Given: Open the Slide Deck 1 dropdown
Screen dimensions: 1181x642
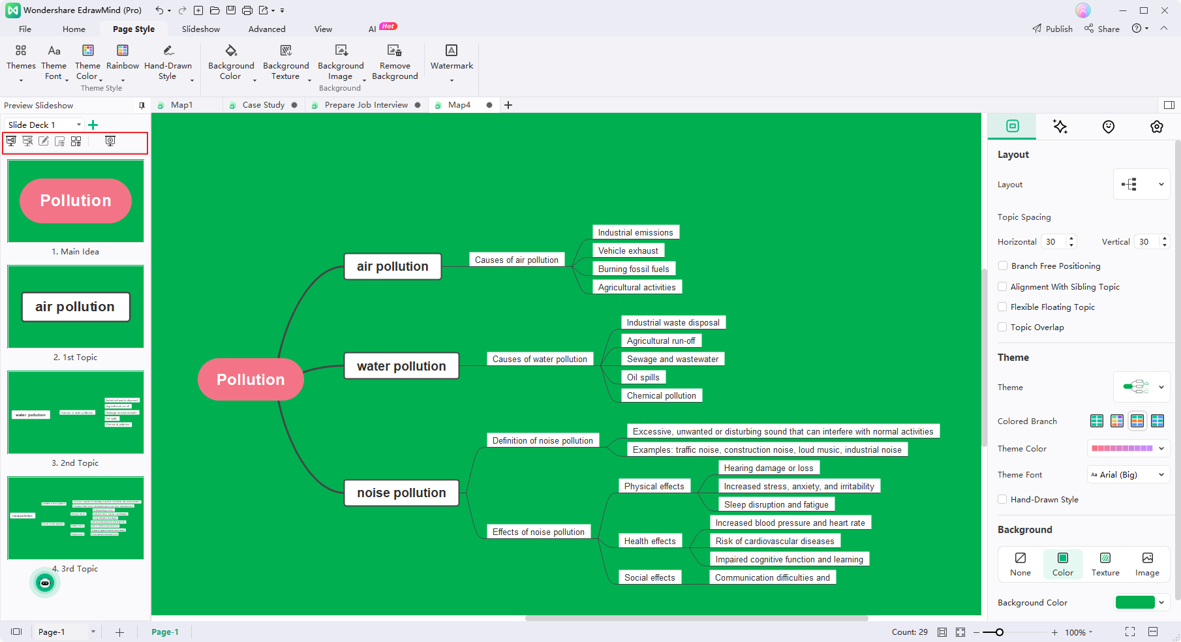Looking at the screenshot, I should tap(44, 125).
